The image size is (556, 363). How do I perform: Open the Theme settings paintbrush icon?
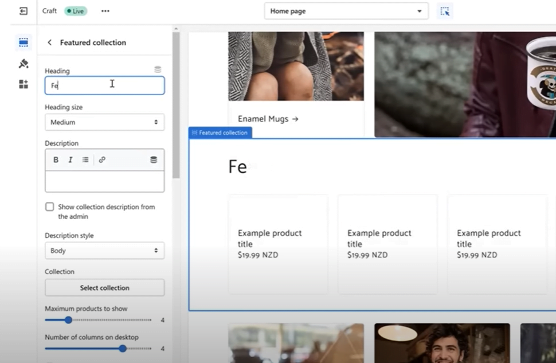point(24,64)
